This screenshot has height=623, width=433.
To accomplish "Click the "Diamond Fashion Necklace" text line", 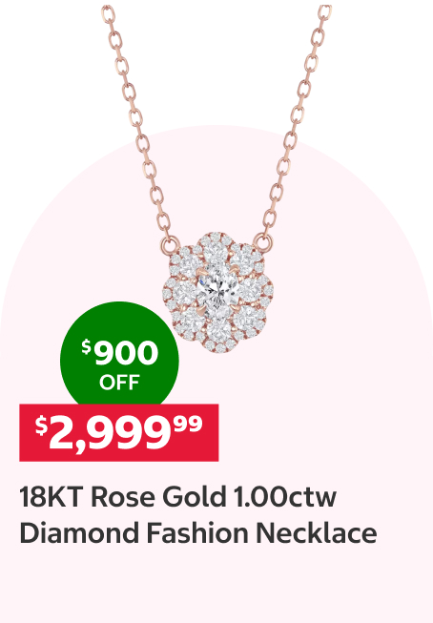I will point(197,532).
